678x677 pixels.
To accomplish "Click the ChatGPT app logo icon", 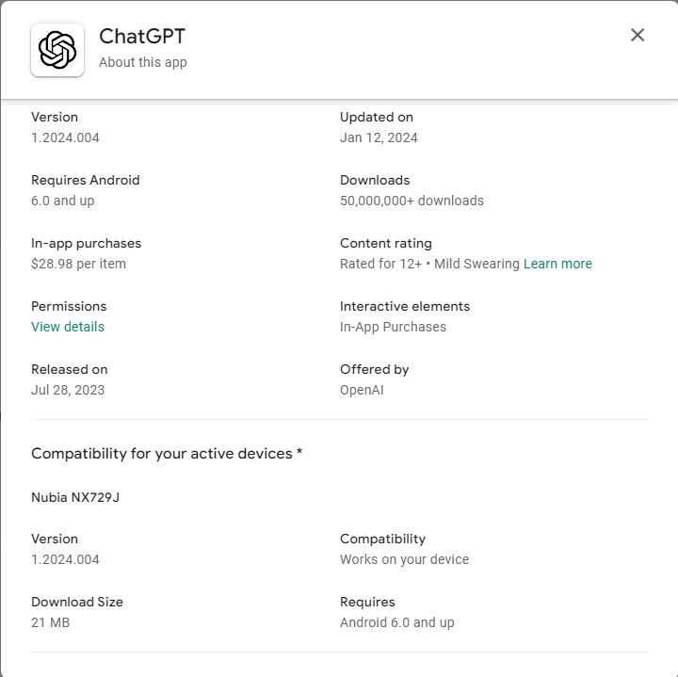I will coord(57,50).
